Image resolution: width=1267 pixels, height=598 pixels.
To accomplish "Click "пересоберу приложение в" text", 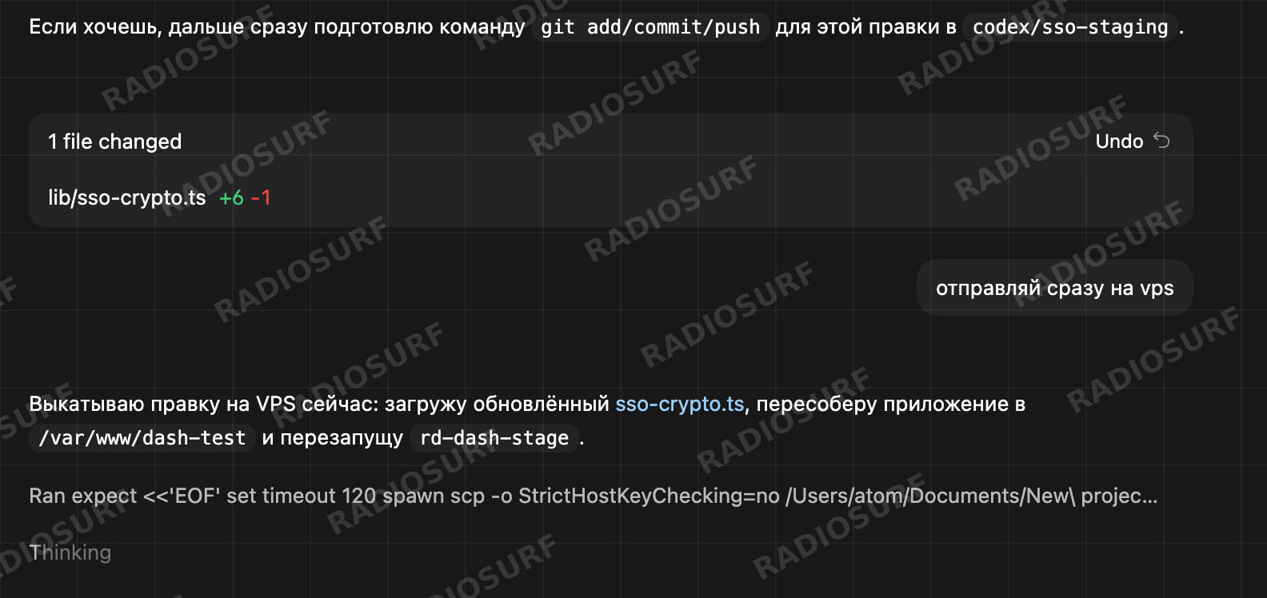I will pyautogui.click(x=890, y=404).
